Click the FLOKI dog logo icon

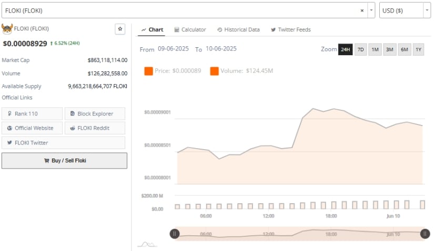[7, 29]
